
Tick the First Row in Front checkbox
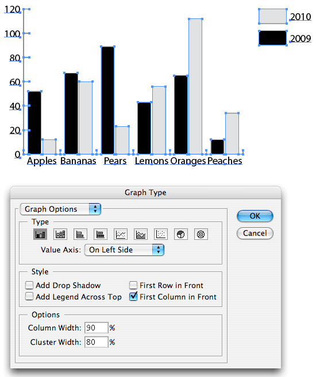133,285
